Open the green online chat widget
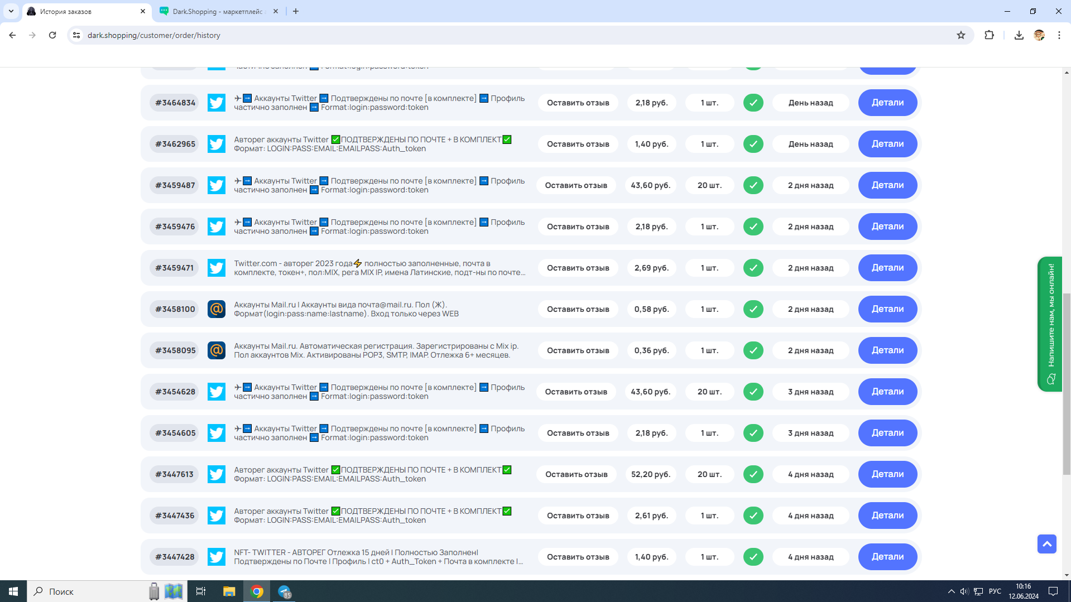This screenshot has width=1071, height=602. click(x=1050, y=324)
